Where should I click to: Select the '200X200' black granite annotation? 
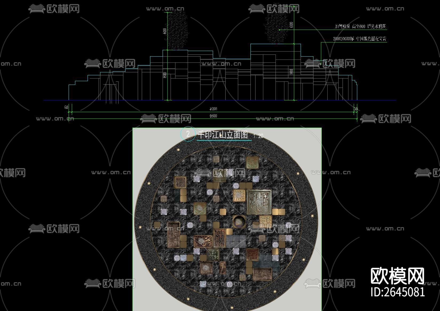pyautogui.click(x=360, y=39)
